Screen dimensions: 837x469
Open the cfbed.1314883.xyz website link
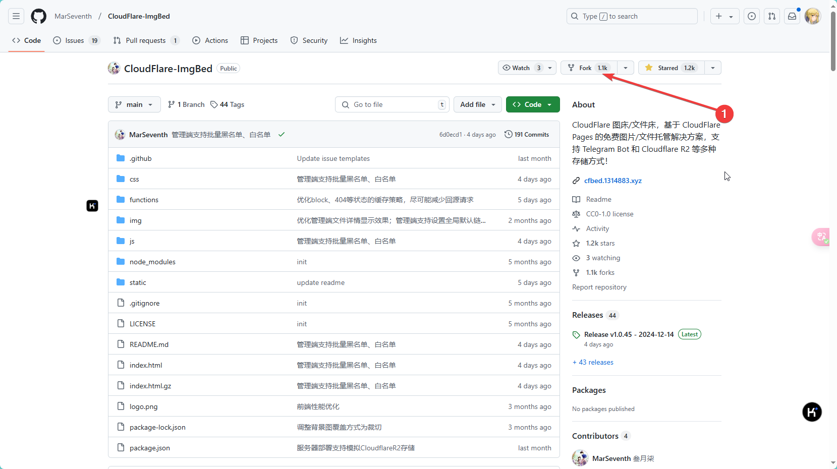point(613,181)
